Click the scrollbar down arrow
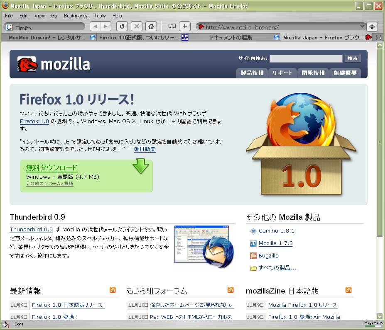Screen dimensions: 385x330 pos(380,316)
